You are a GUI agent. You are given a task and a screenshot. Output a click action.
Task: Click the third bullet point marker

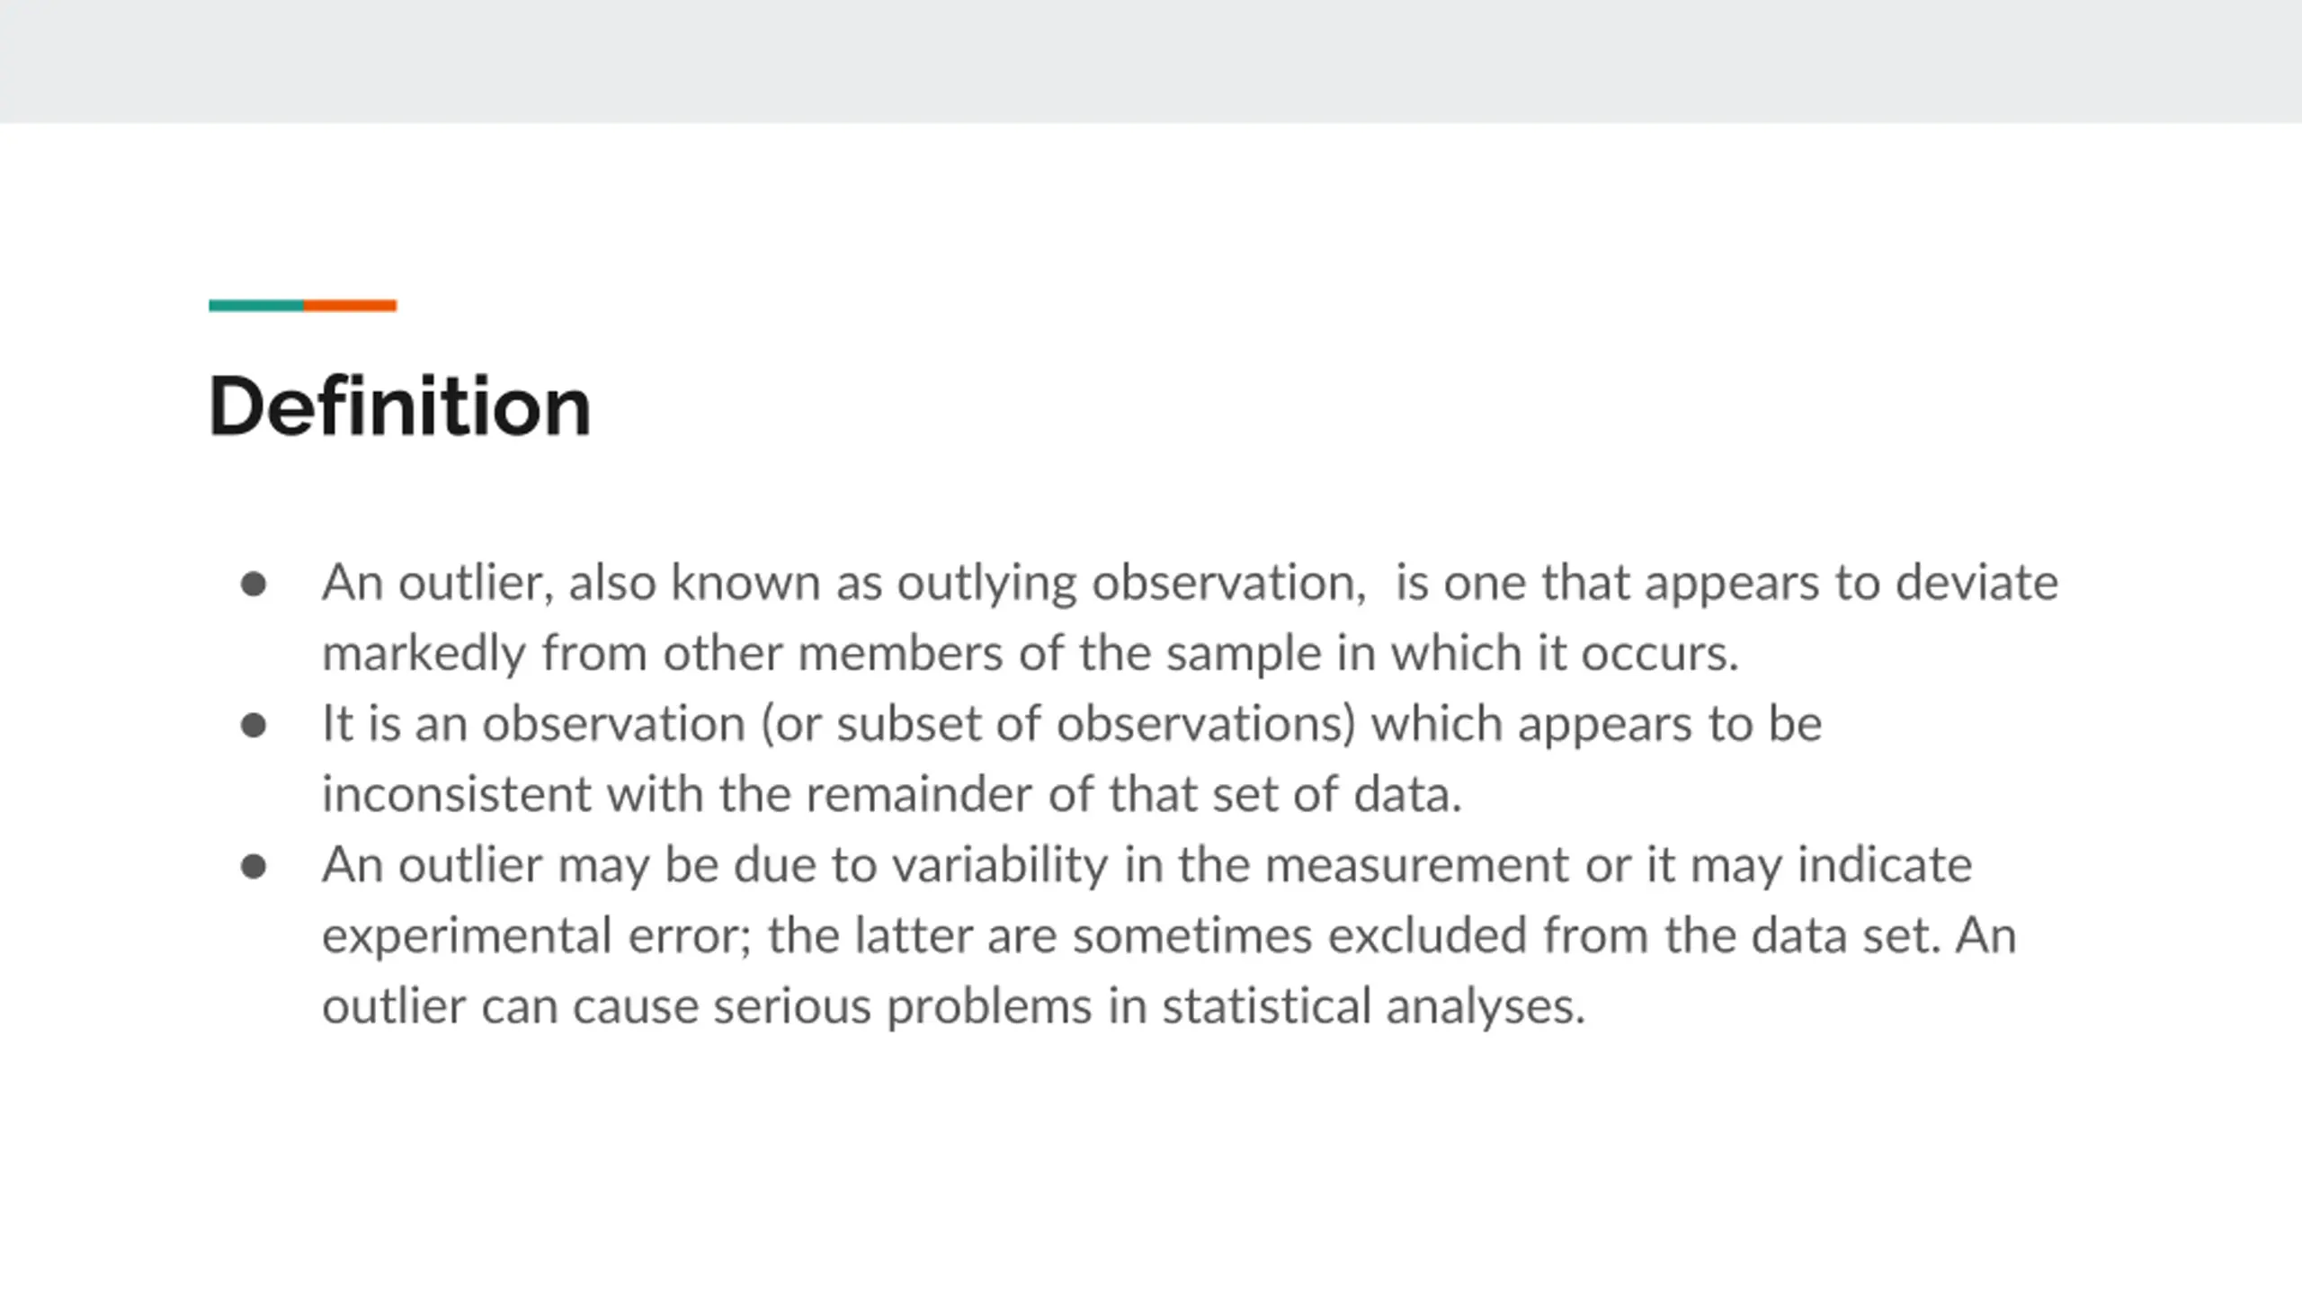254,866
